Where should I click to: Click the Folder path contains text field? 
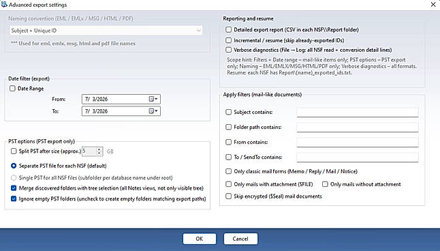click(358, 127)
